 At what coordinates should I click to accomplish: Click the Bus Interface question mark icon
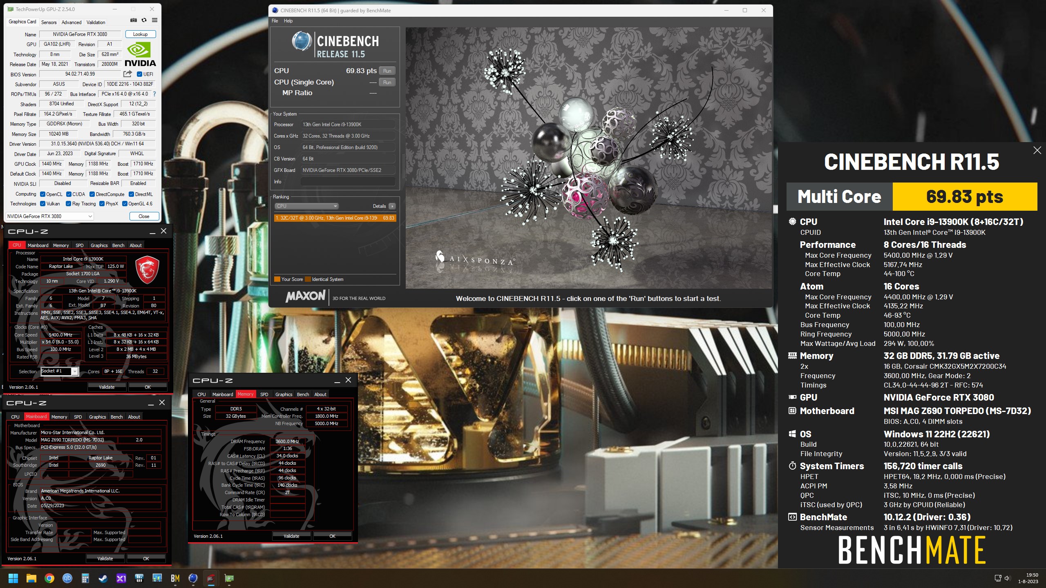(154, 94)
